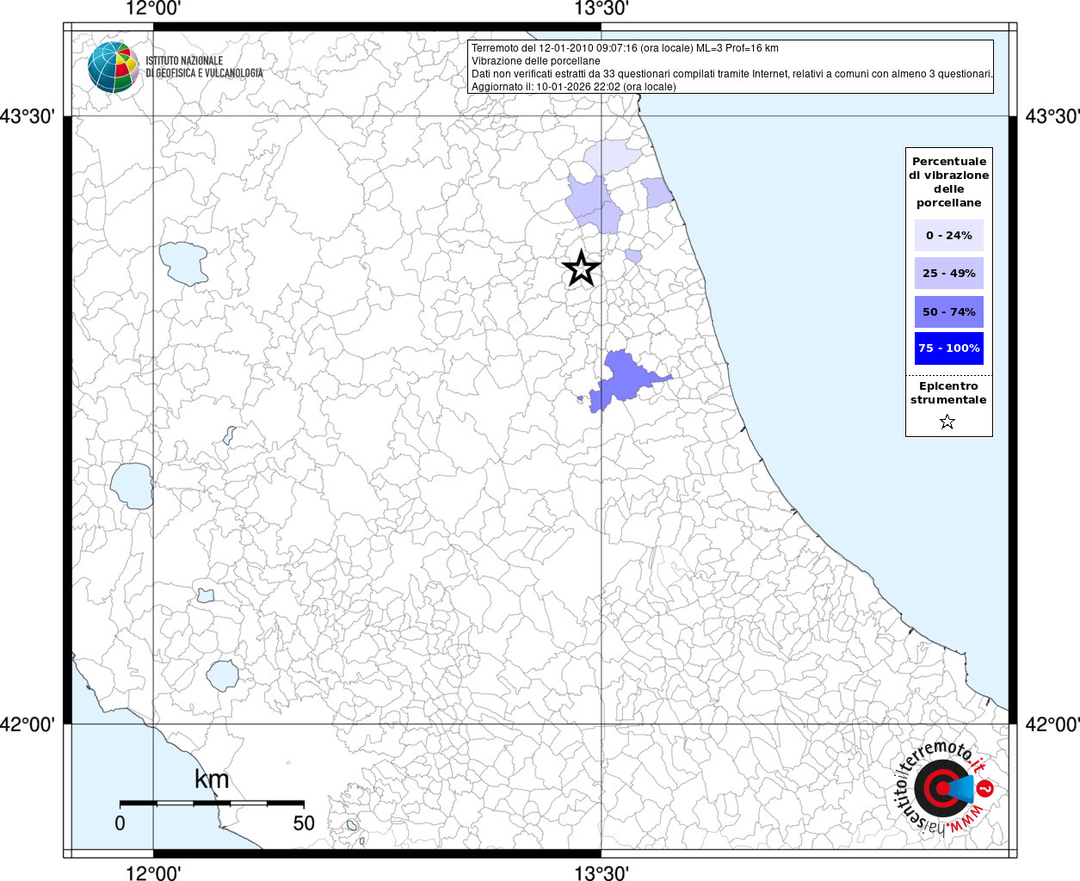Click the 'Terremoto del 12-01-2010' header line

click(625, 48)
